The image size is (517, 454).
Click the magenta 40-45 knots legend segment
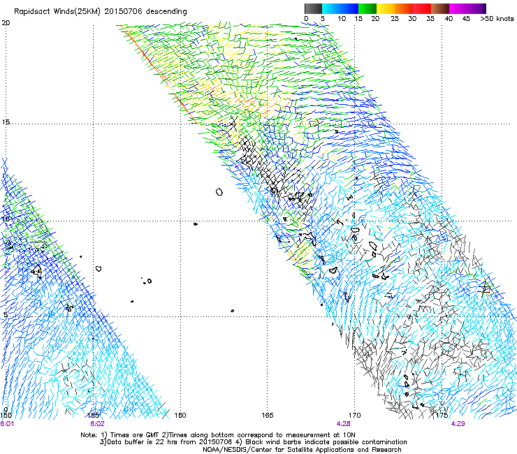click(458, 8)
